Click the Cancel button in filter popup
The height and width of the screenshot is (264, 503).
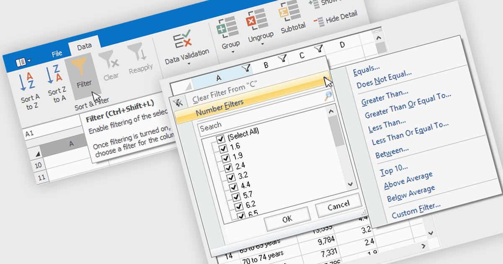pos(338,205)
